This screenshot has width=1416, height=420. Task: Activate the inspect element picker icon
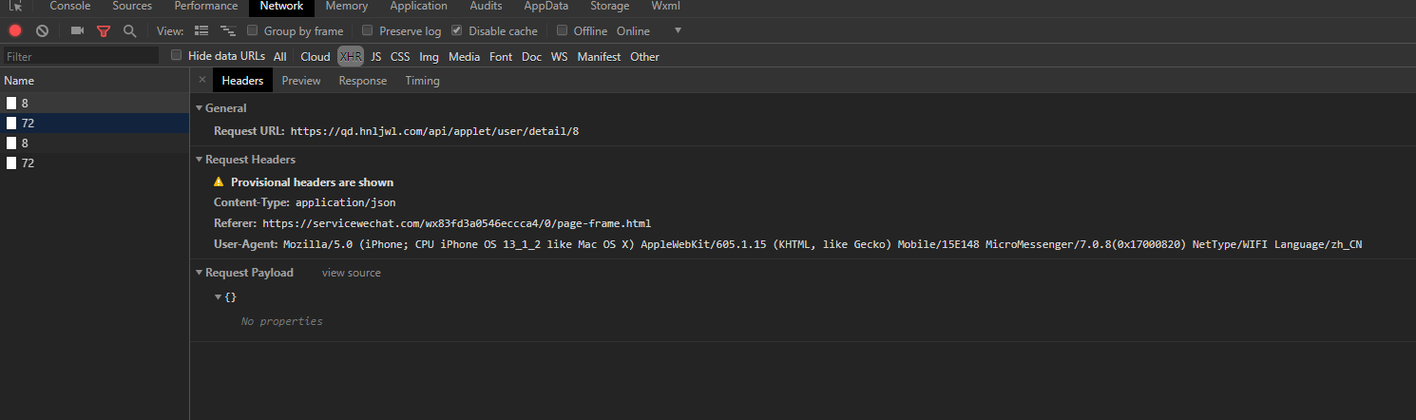point(16,6)
